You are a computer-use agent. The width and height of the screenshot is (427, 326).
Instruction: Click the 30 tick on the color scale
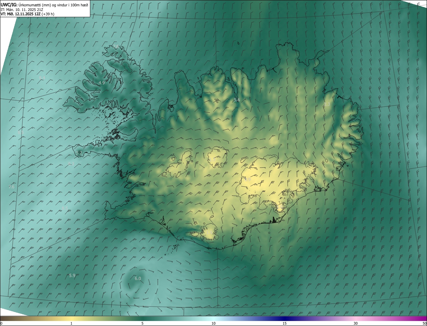pyautogui.click(x=356, y=323)
